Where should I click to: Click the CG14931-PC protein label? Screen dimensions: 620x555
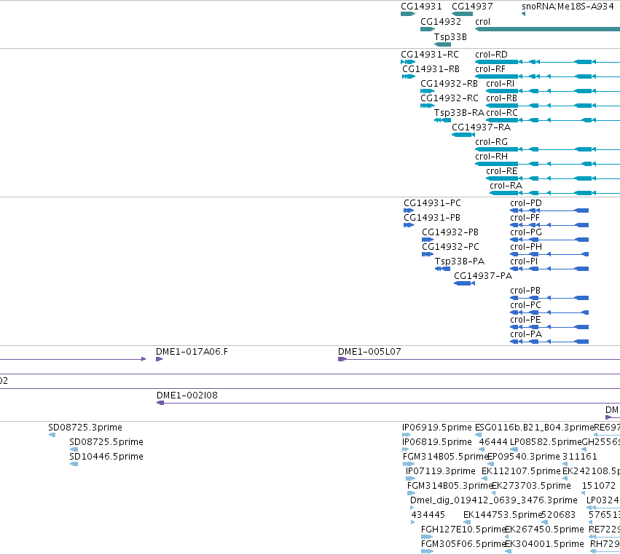pyautogui.click(x=432, y=203)
